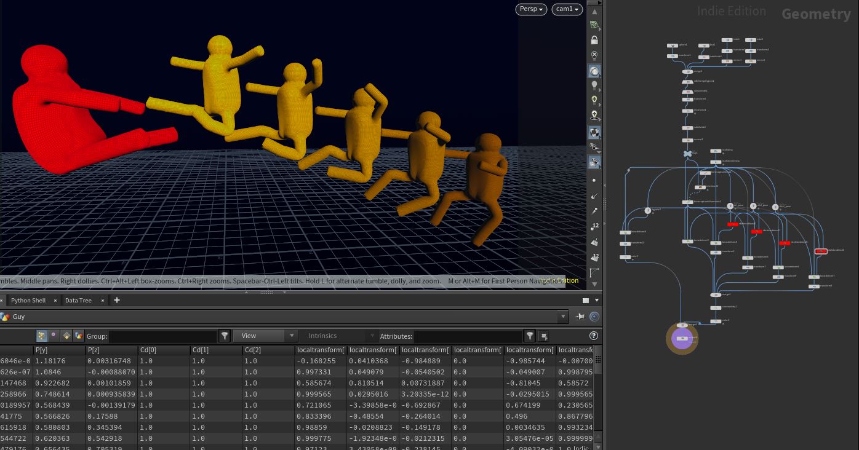
Task: Click the magnifier display option icon
Action: 594,71
